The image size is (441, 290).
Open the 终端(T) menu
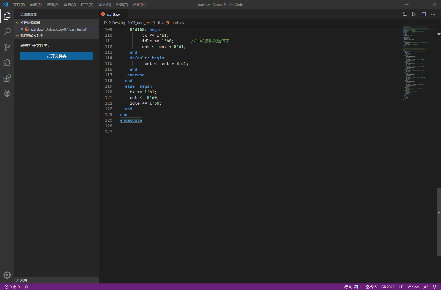[122, 4]
